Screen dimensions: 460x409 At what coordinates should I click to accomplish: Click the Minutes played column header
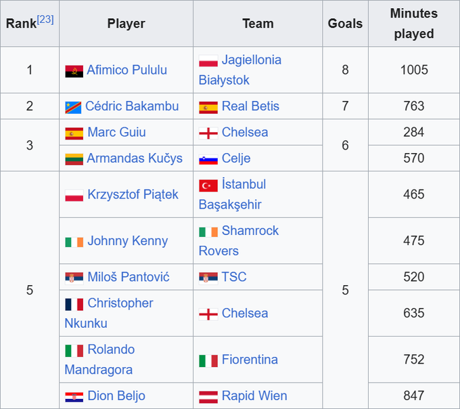point(413,24)
